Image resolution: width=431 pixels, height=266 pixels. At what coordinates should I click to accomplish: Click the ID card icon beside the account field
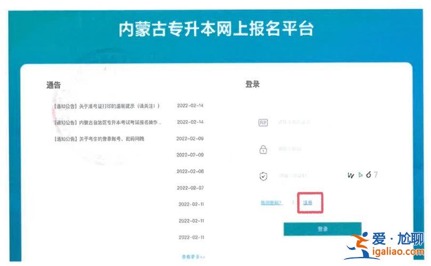[263, 122]
